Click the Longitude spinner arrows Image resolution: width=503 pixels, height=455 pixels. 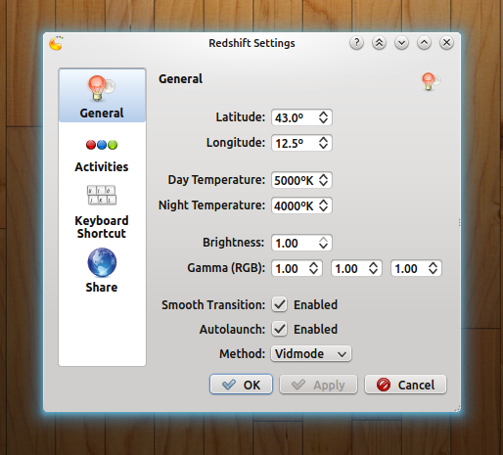pyautogui.click(x=323, y=143)
